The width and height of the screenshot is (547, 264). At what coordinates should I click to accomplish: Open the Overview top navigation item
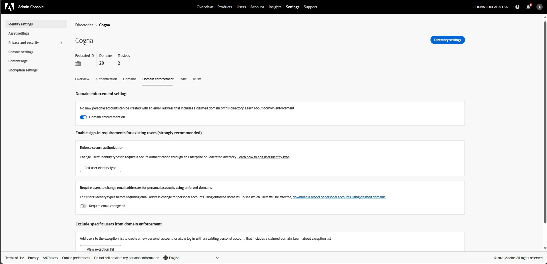205,7
